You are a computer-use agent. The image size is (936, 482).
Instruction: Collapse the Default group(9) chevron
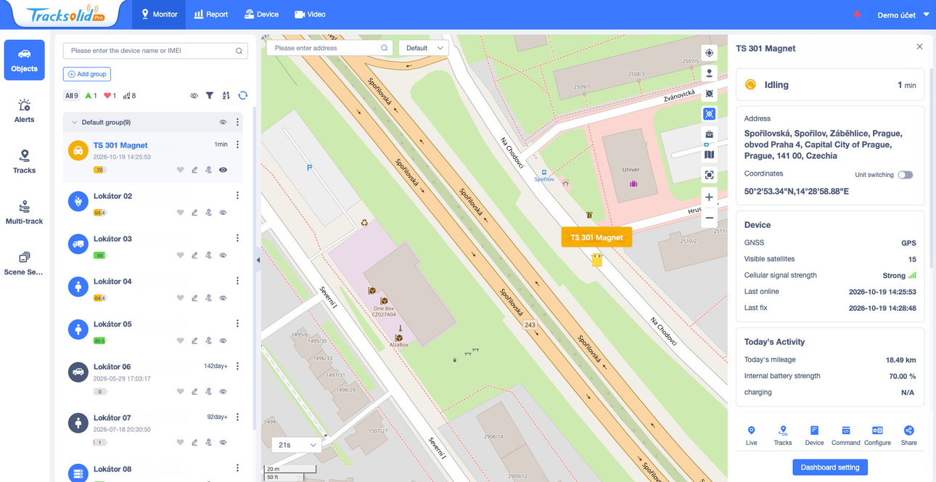click(74, 123)
